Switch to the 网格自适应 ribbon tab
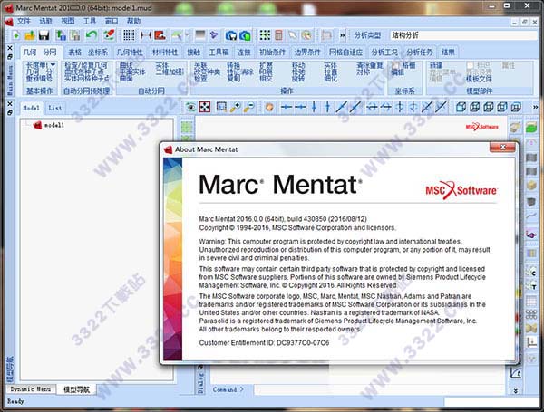 [345, 53]
